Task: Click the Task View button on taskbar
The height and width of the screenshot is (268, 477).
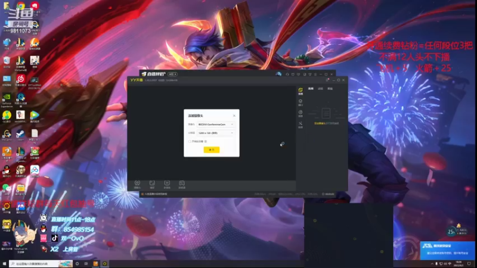Action: (x=86, y=264)
